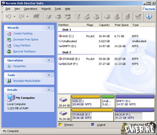Click the 76.34 GB disk icon
The image size is (157, 135).
pyautogui.click(x=63, y=113)
